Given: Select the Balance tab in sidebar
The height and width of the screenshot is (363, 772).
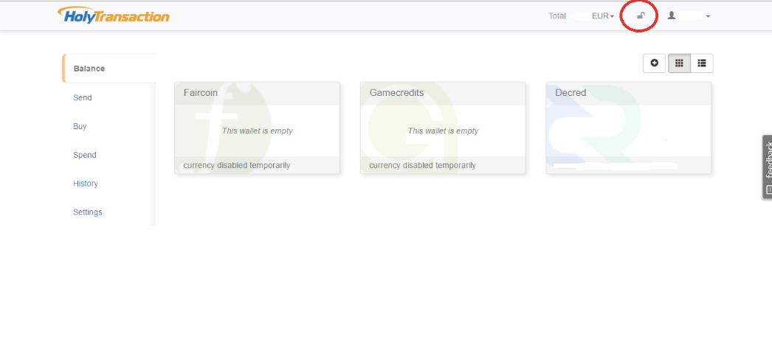Looking at the screenshot, I should coord(108,69).
